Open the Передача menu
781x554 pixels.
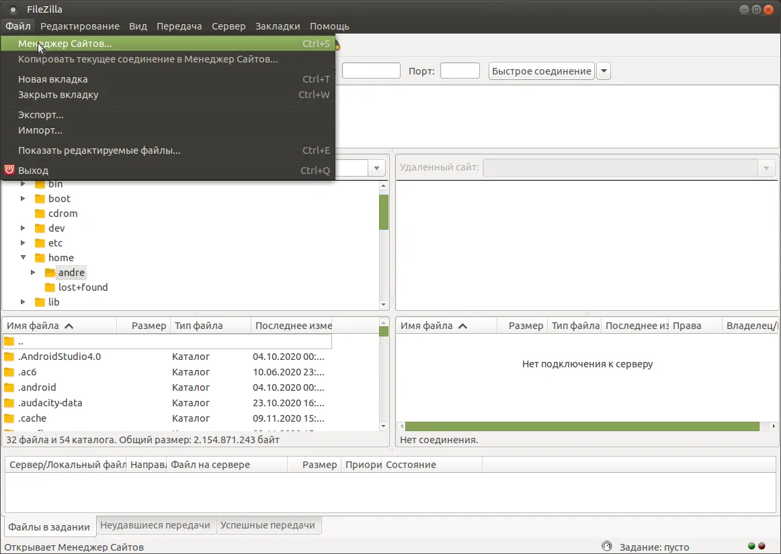pos(179,26)
